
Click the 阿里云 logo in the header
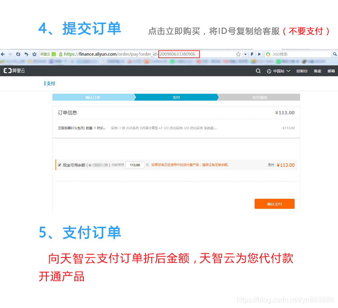point(14,70)
